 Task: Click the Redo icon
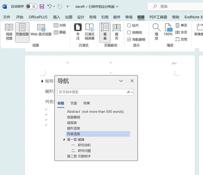coord(59,6)
